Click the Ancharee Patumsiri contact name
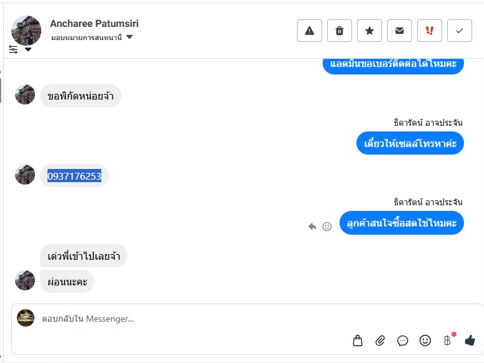This screenshot has width=484, height=363. tap(94, 24)
